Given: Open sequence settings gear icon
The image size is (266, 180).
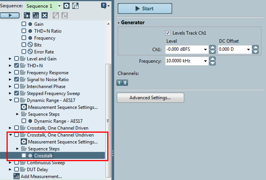Looking at the screenshot, I should (x=66, y=6).
